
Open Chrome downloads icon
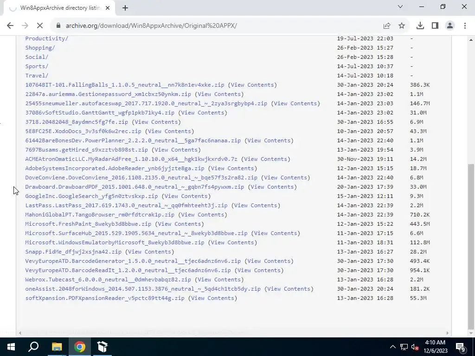pyautogui.click(x=420, y=26)
